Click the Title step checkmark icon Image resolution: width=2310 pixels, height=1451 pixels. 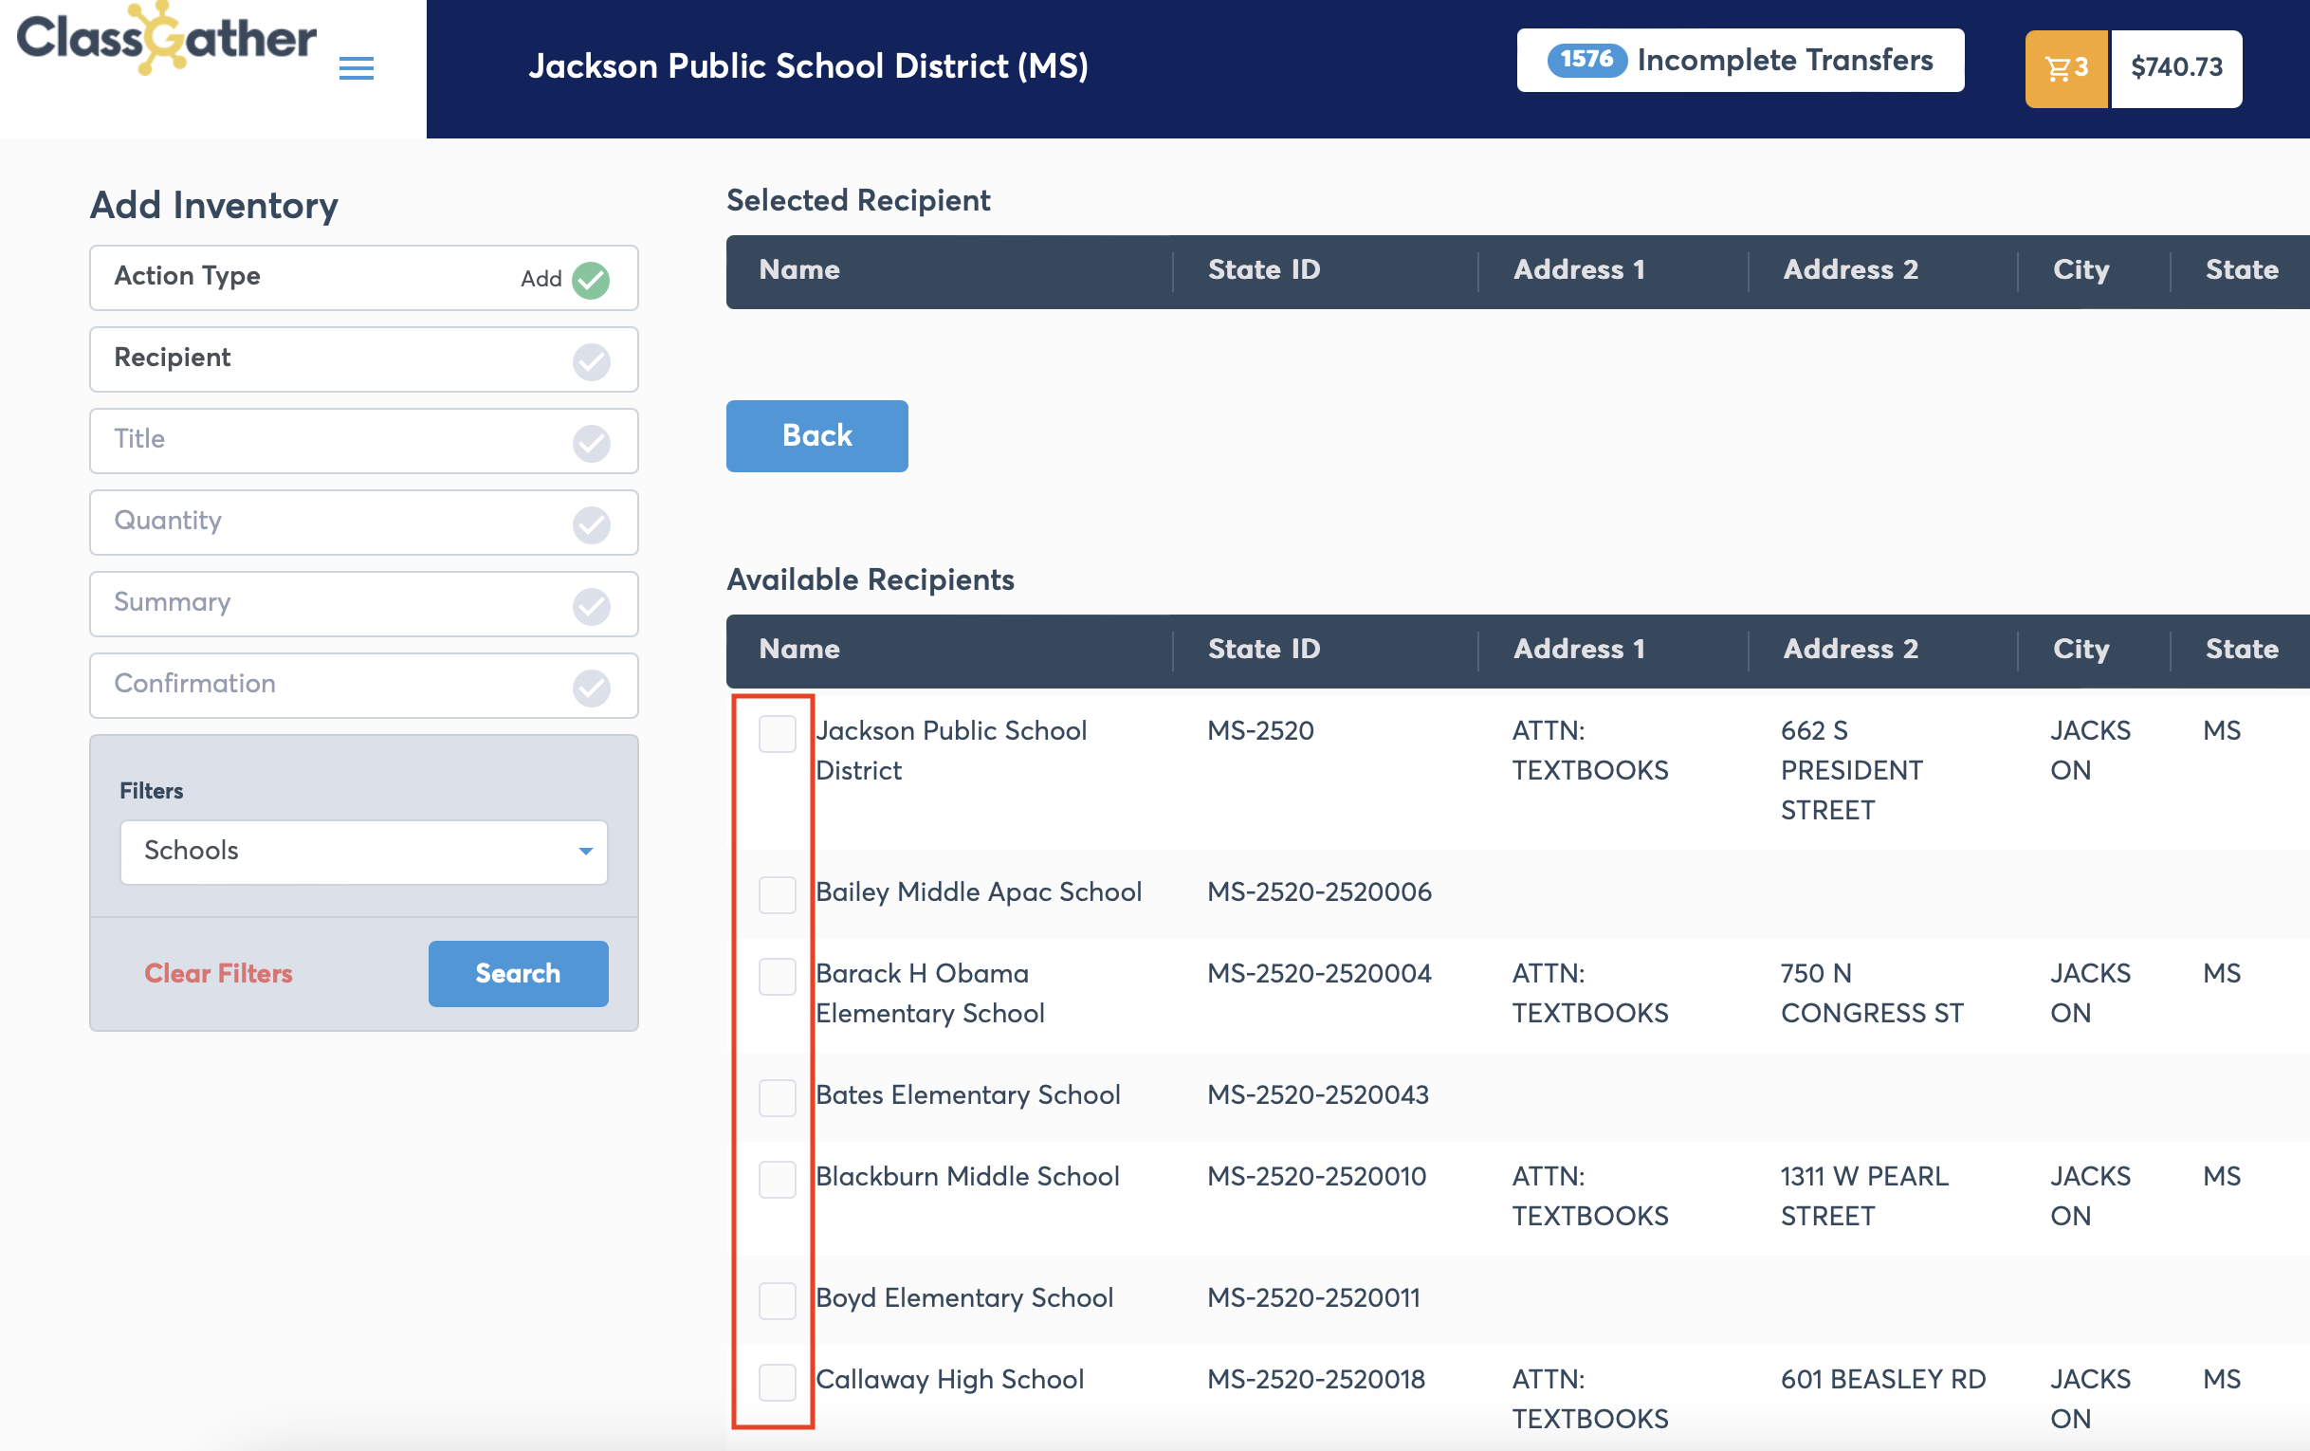pyautogui.click(x=591, y=442)
